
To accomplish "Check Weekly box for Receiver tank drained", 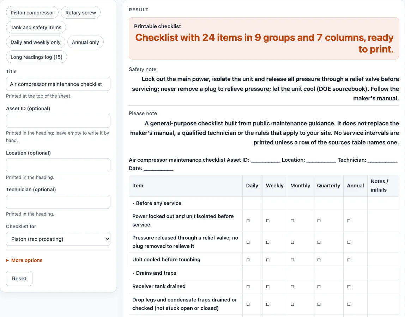I will [x=268, y=287].
